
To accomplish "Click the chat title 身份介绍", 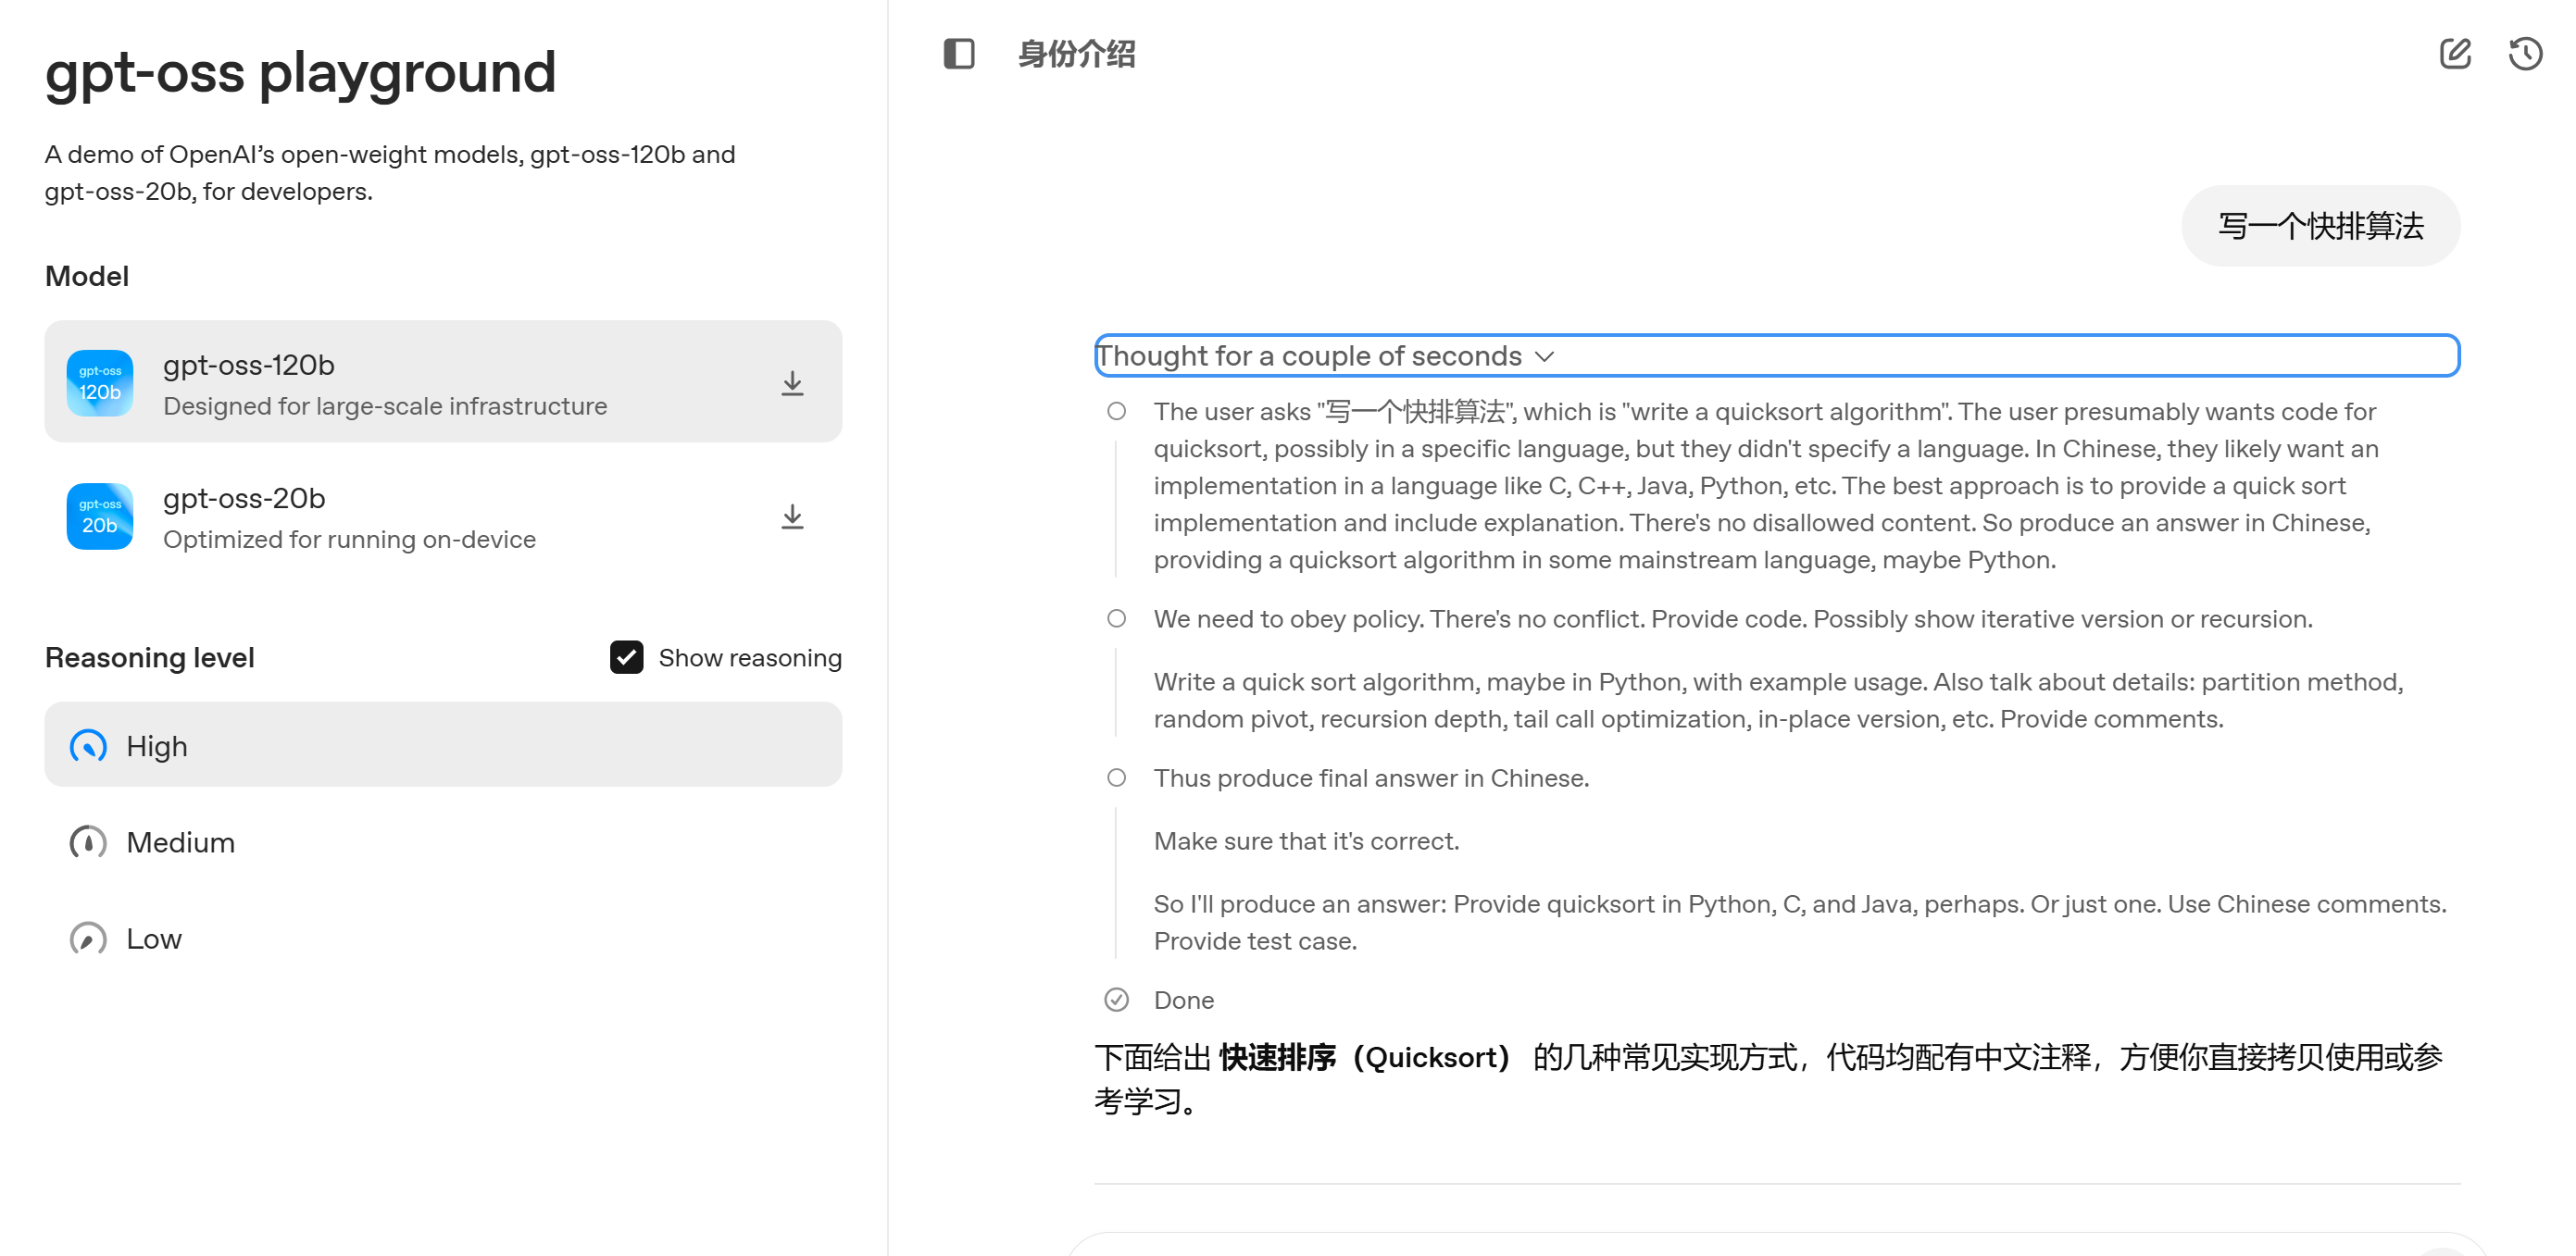I will click(1076, 54).
